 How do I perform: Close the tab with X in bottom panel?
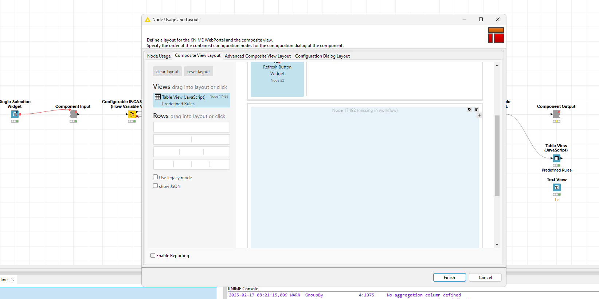13,280
